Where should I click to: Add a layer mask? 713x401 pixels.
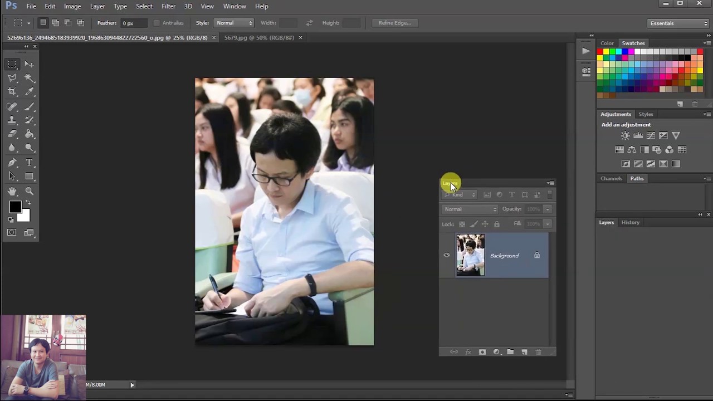point(482,352)
